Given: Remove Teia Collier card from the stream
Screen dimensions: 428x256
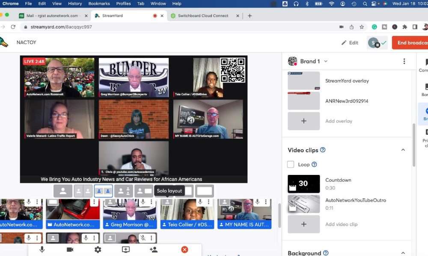Looking at the screenshot, I should (x=187, y=225).
